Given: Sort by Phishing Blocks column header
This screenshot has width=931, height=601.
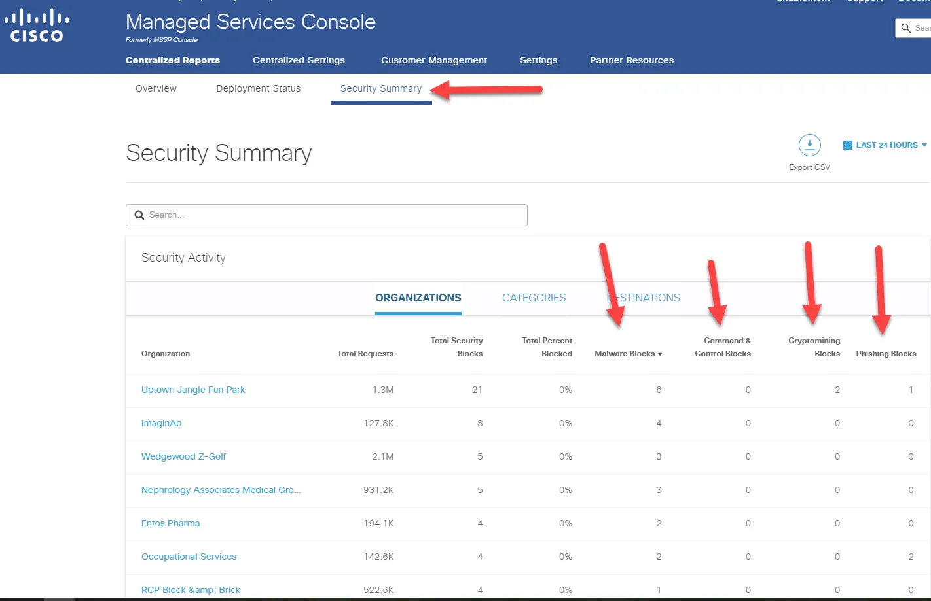Looking at the screenshot, I should (886, 354).
